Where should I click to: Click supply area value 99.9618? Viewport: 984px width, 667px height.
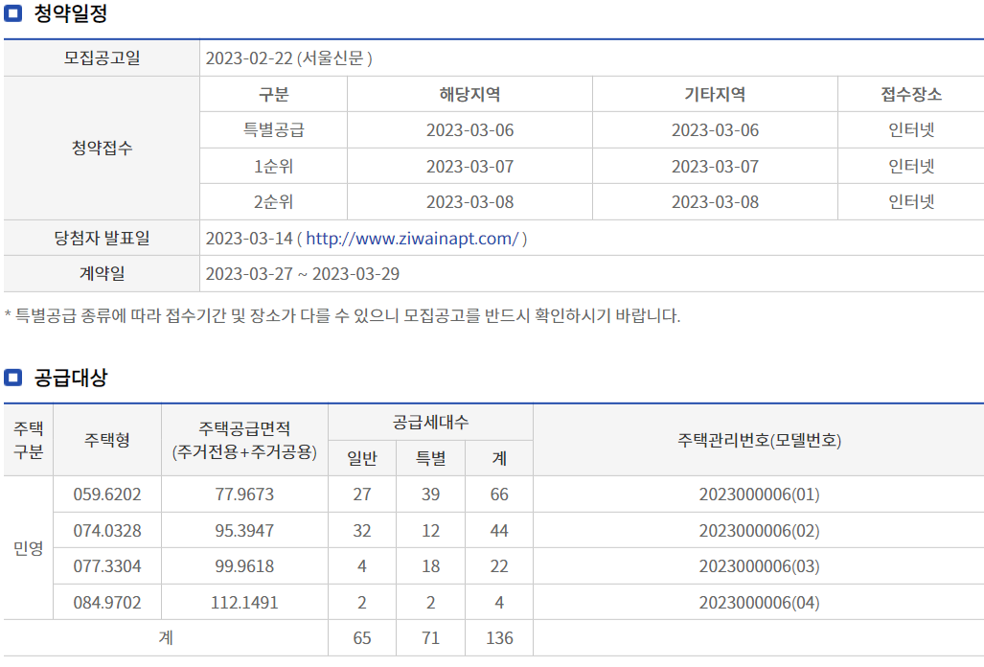tap(244, 566)
